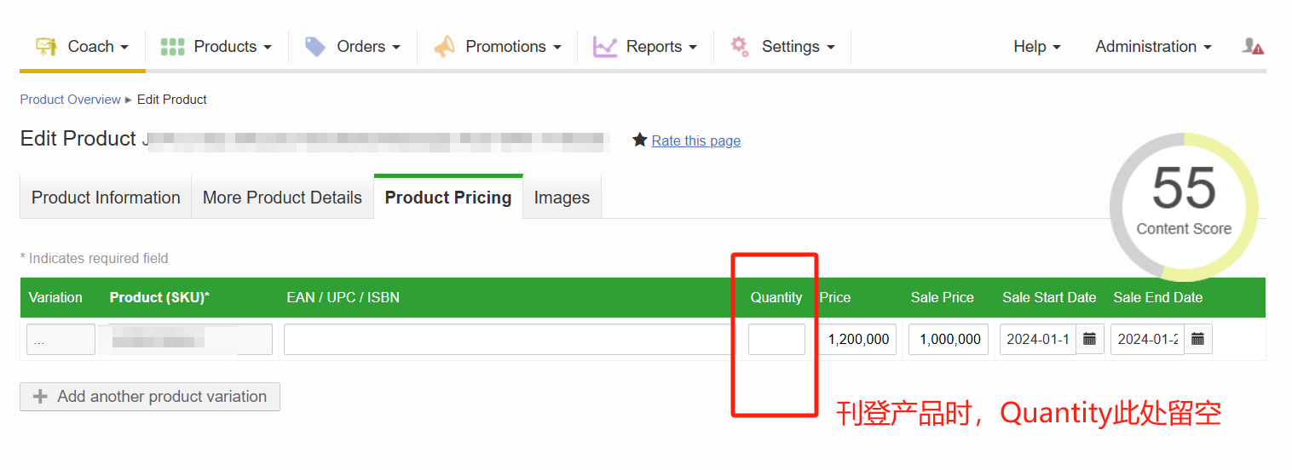Click the Reports chart icon
This screenshot has width=1292, height=470.
[605, 47]
